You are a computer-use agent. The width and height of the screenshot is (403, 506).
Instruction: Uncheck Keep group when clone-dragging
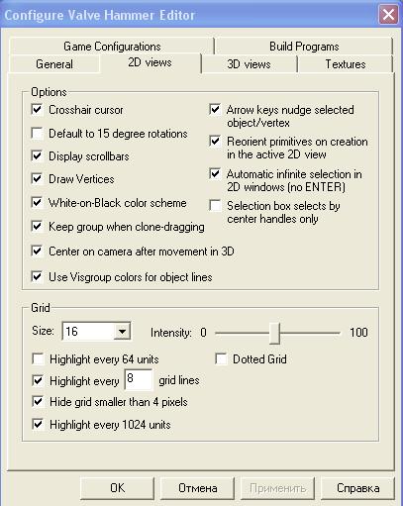[37, 227]
